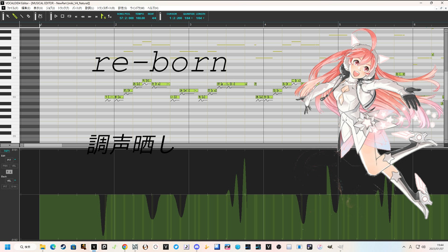Rewind the song position

[x=83, y=17]
